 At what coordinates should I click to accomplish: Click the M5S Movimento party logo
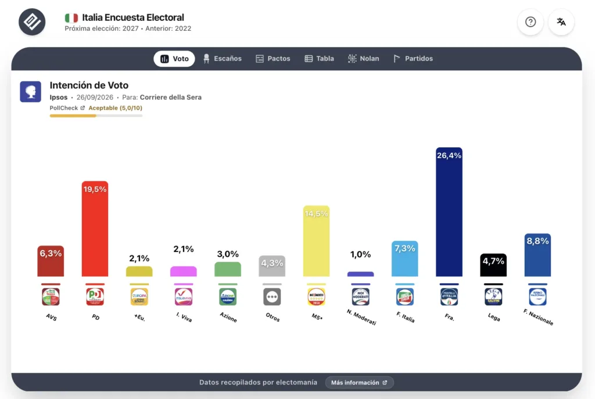pos(316,297)
